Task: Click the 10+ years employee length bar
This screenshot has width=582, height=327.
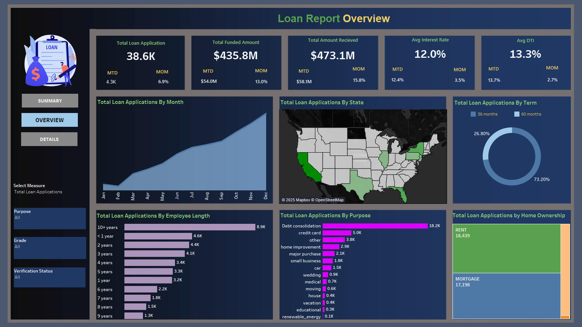Action: point(190,227)
